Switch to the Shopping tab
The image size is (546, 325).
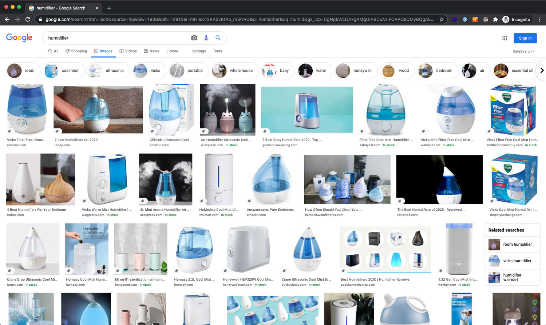pyautogui.click(x=76, y=51)
